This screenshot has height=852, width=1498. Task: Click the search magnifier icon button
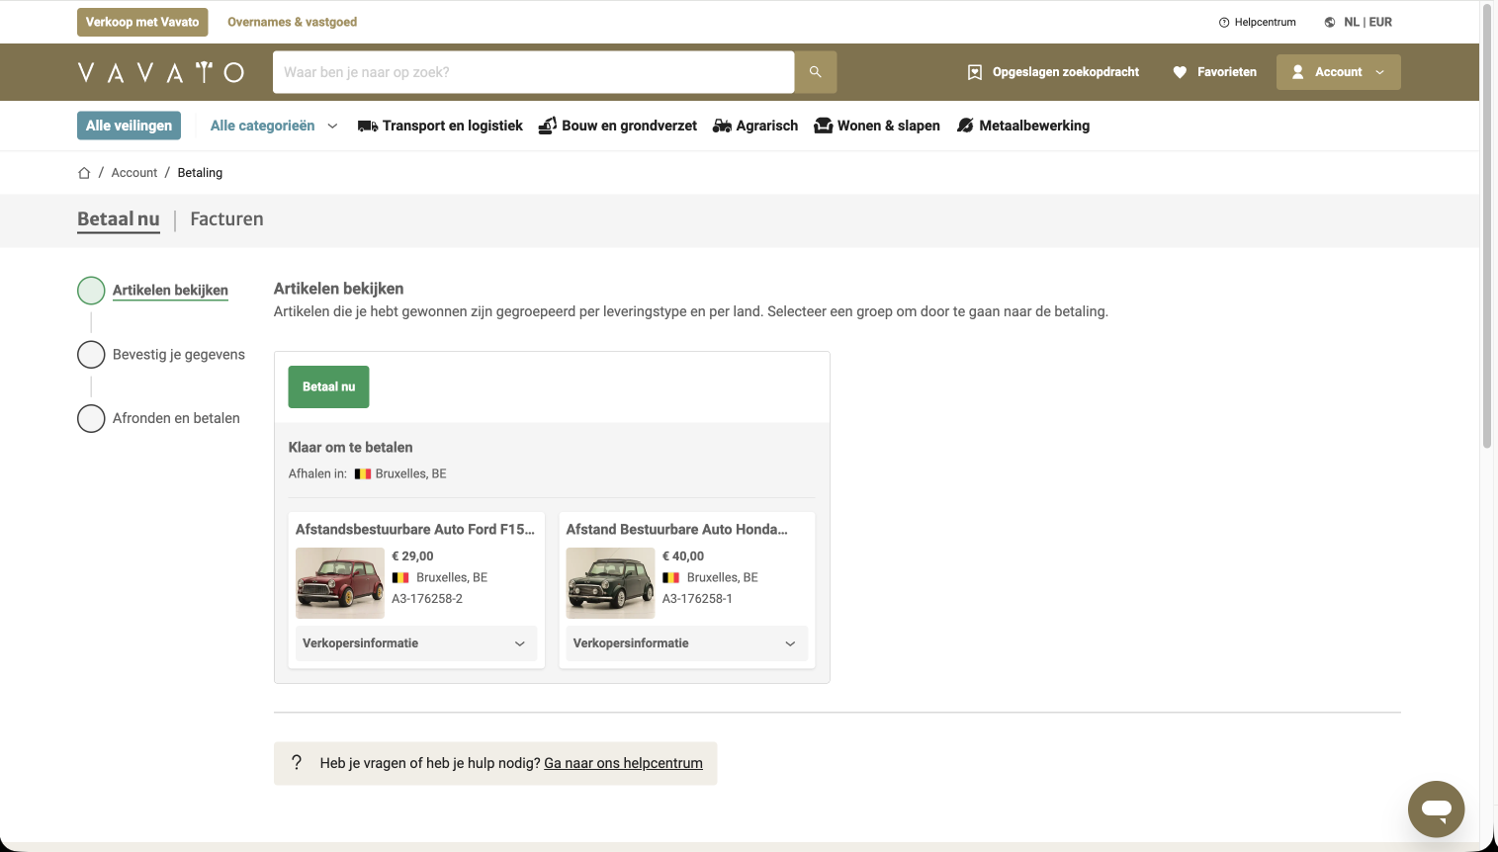[816, 72]
